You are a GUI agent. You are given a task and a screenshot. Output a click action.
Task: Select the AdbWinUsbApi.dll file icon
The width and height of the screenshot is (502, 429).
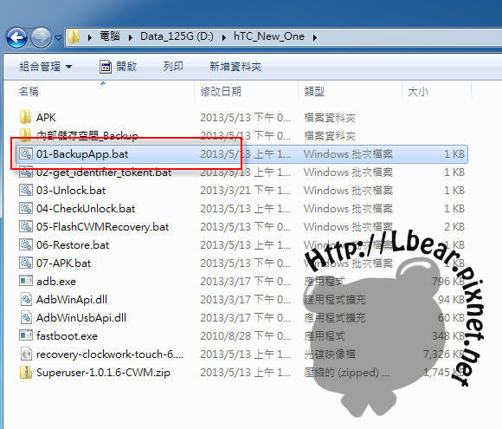tap(26, 317)
